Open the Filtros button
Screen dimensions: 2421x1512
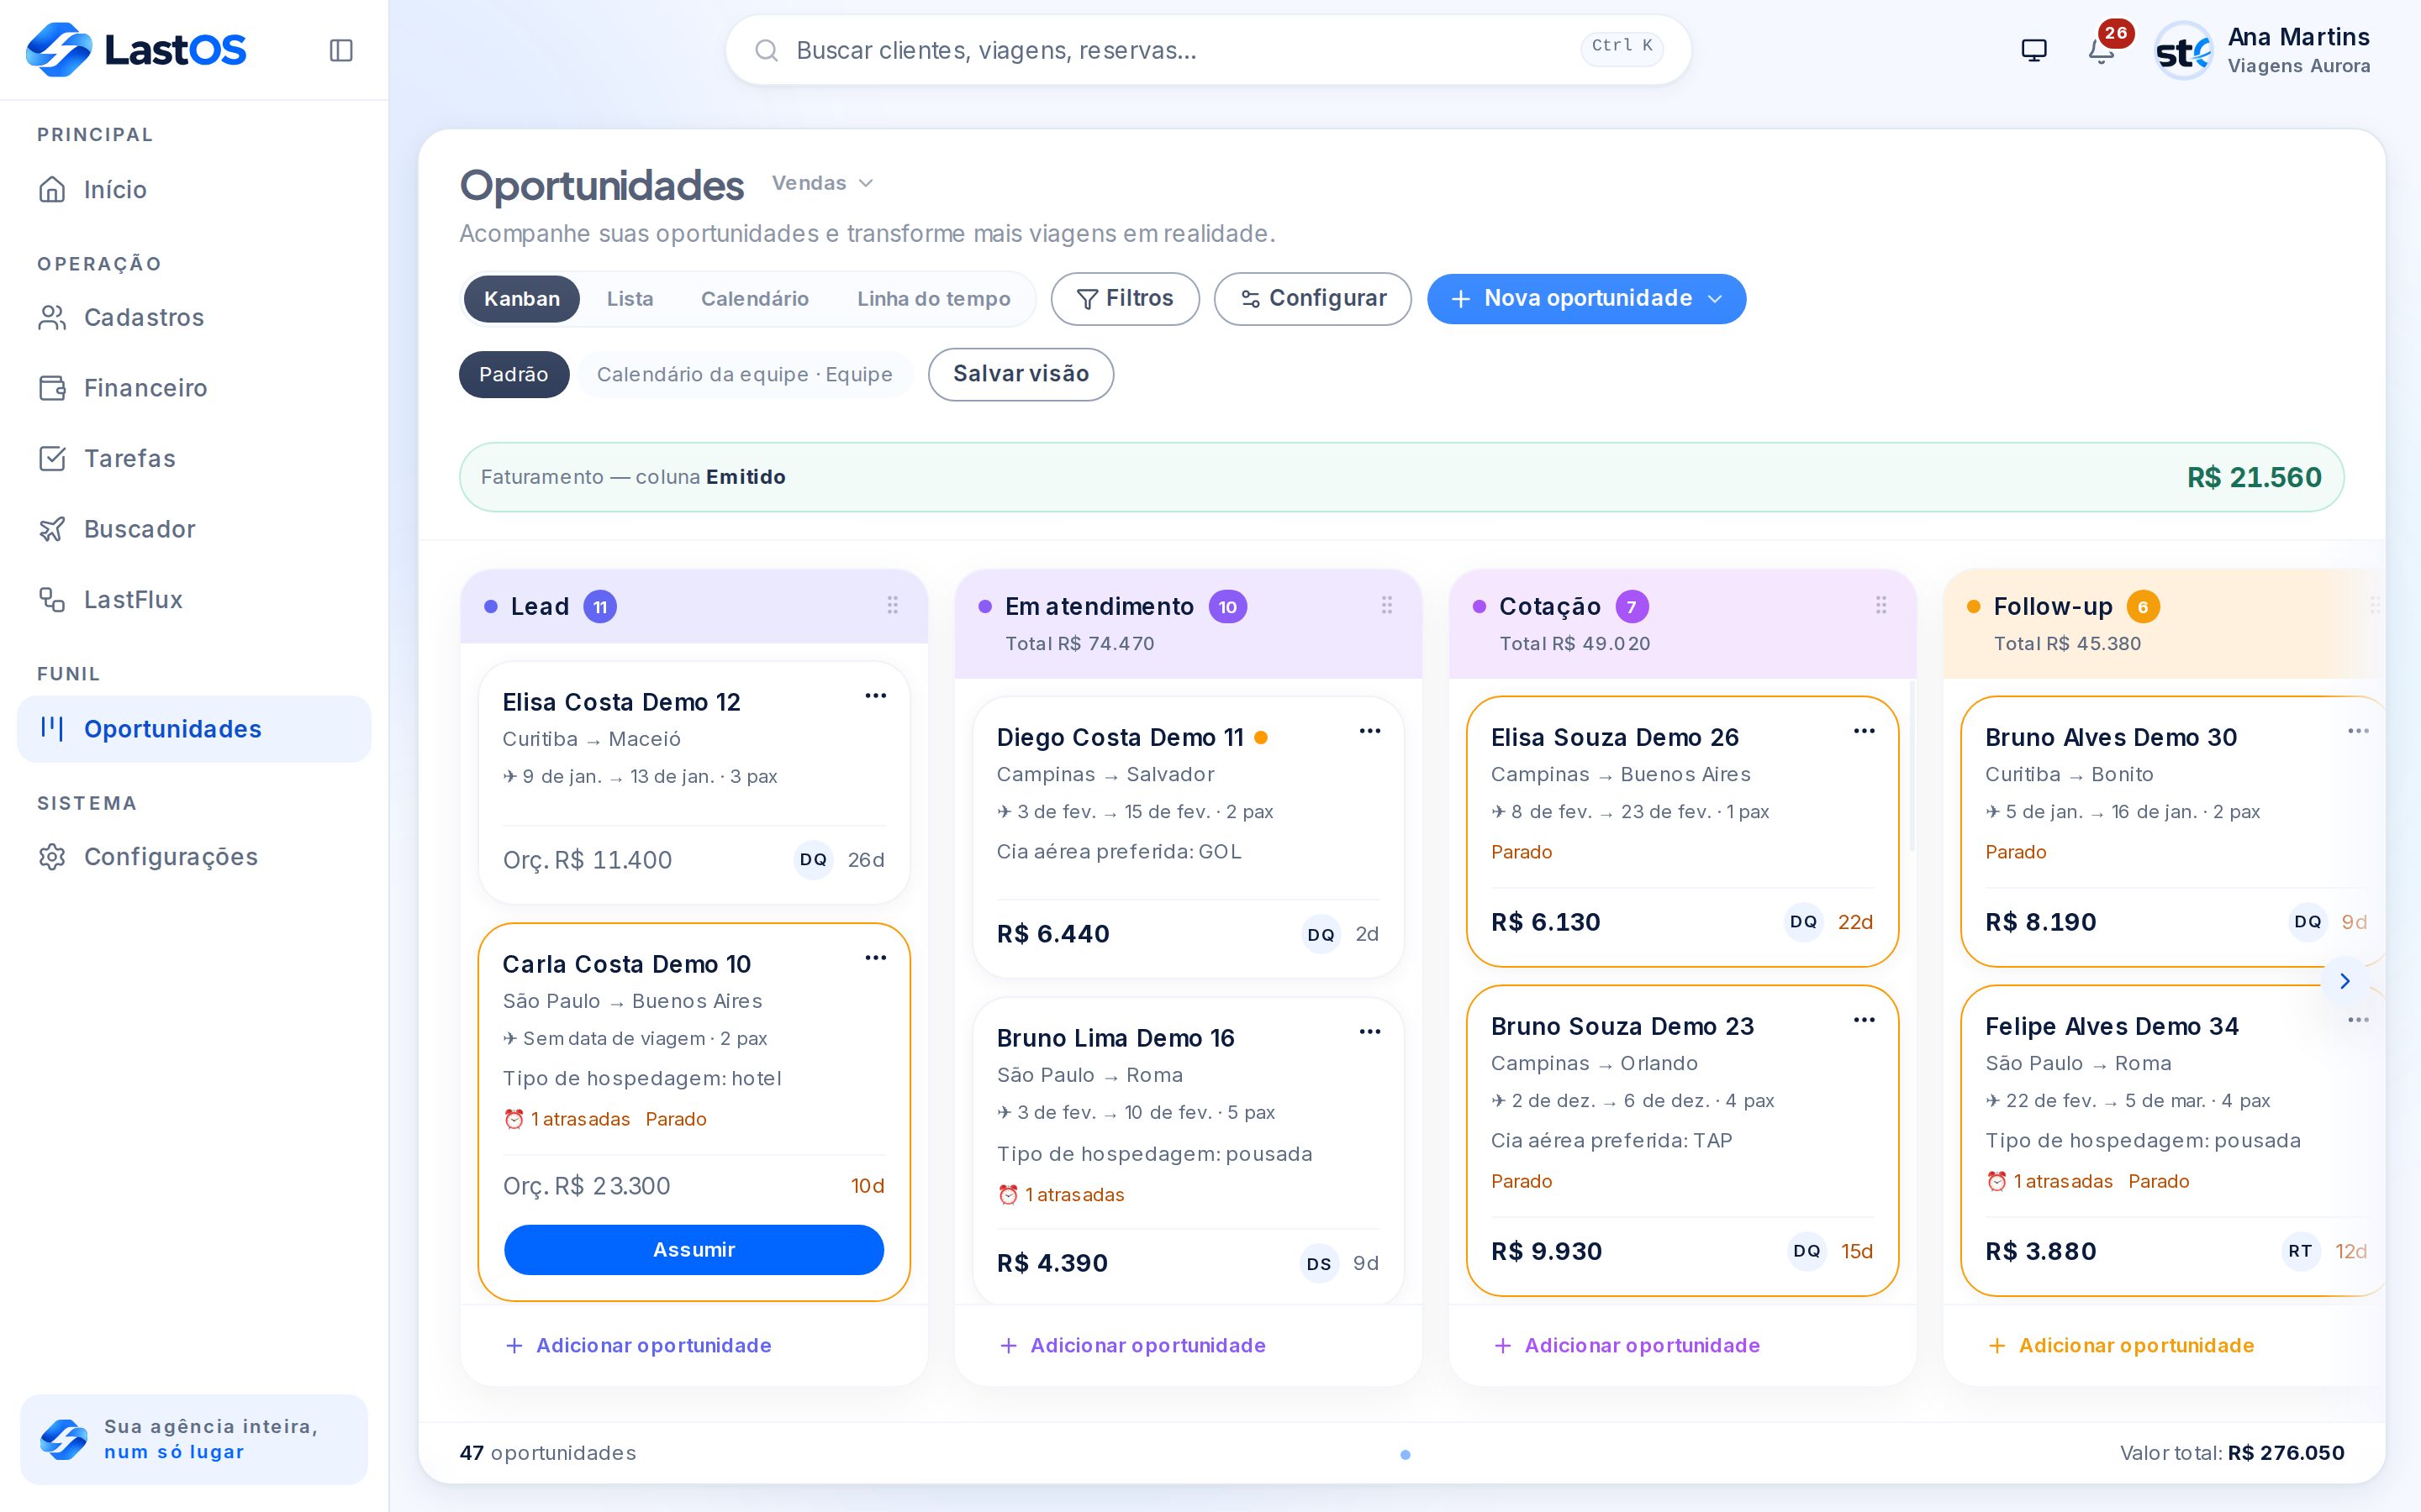pyautogui.click(x=1125, y=299)
